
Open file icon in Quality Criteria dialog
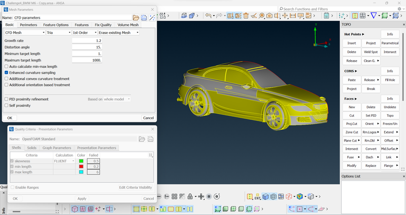[142, 139]
